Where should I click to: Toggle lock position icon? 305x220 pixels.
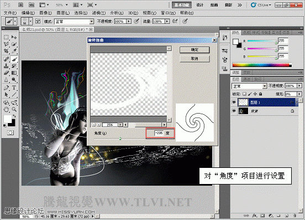tap(255, 94)
